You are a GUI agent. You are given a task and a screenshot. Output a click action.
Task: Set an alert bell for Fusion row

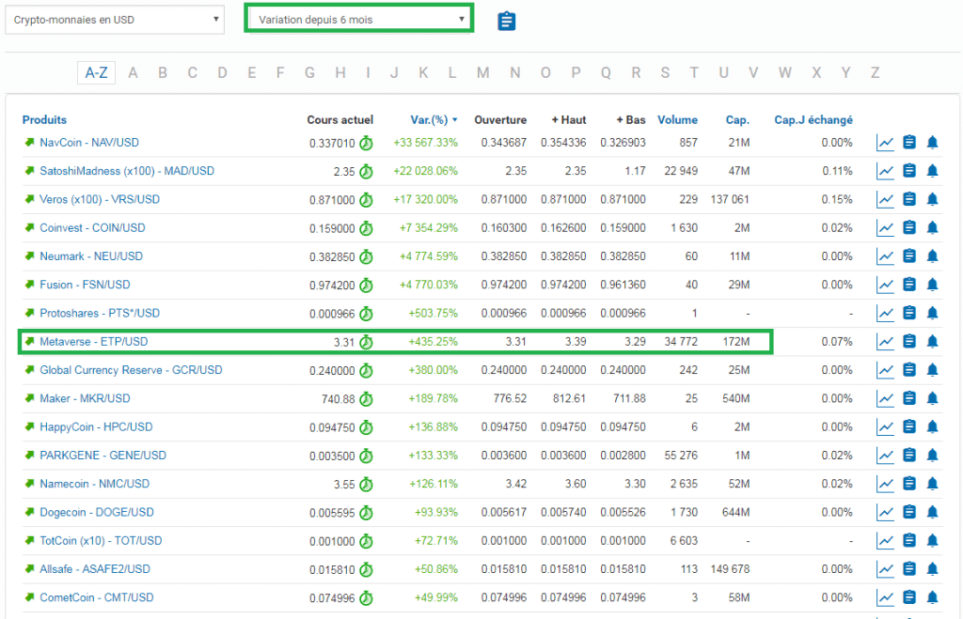tap(932, 285)
